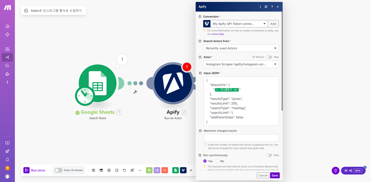The image size is (371, 182).
Task: Open the user profile avatar
Action: pyautogui.click(x=7, y=176)
